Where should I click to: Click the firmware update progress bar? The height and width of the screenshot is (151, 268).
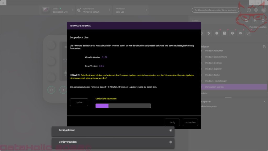pyautogui.click(x=123, y=106)
